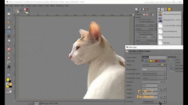Open the Composite space dropdown
The height and width of the screenshot is (105, 188).
click(x=154, y=73)
